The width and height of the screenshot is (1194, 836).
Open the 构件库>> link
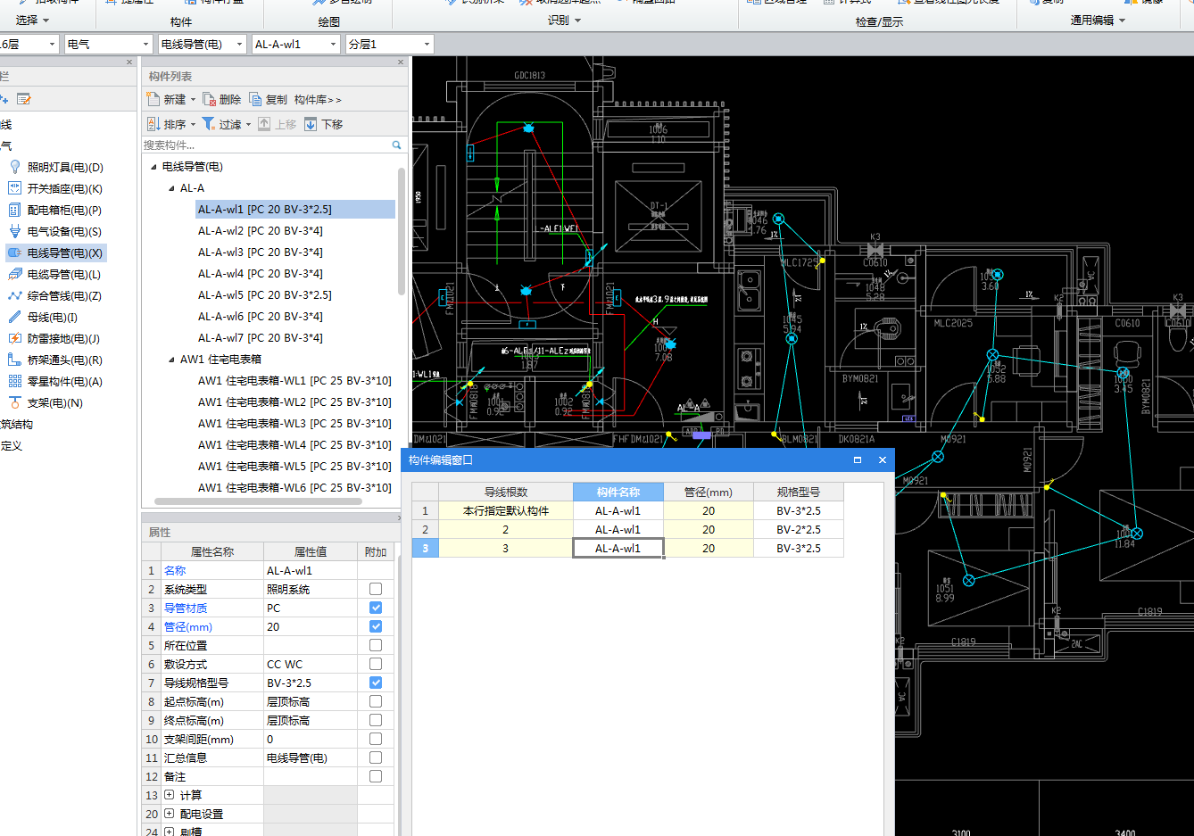[x=318, y=99]
